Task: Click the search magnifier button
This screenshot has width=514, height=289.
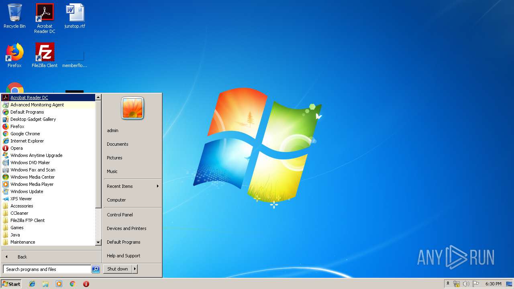Action: [x=96, y=269]
